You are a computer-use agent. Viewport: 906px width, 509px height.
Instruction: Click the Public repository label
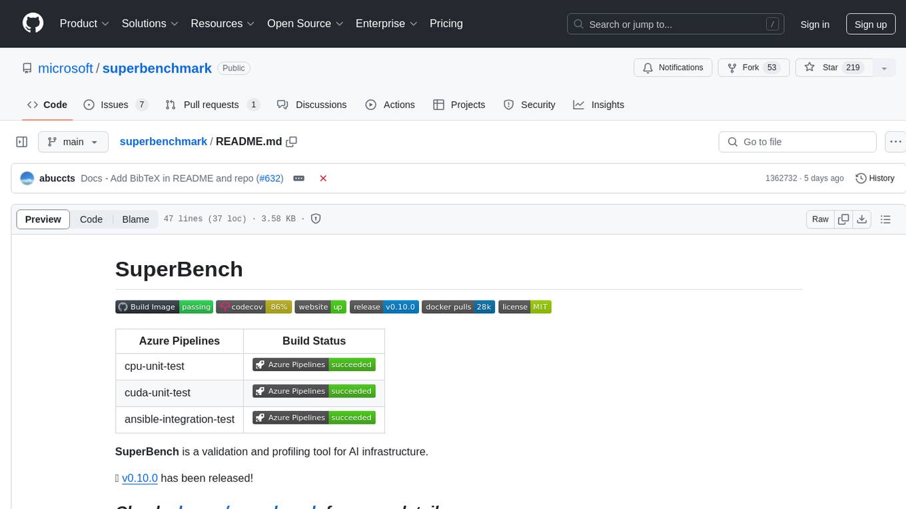pyautogui.click(x=234, y=68)
